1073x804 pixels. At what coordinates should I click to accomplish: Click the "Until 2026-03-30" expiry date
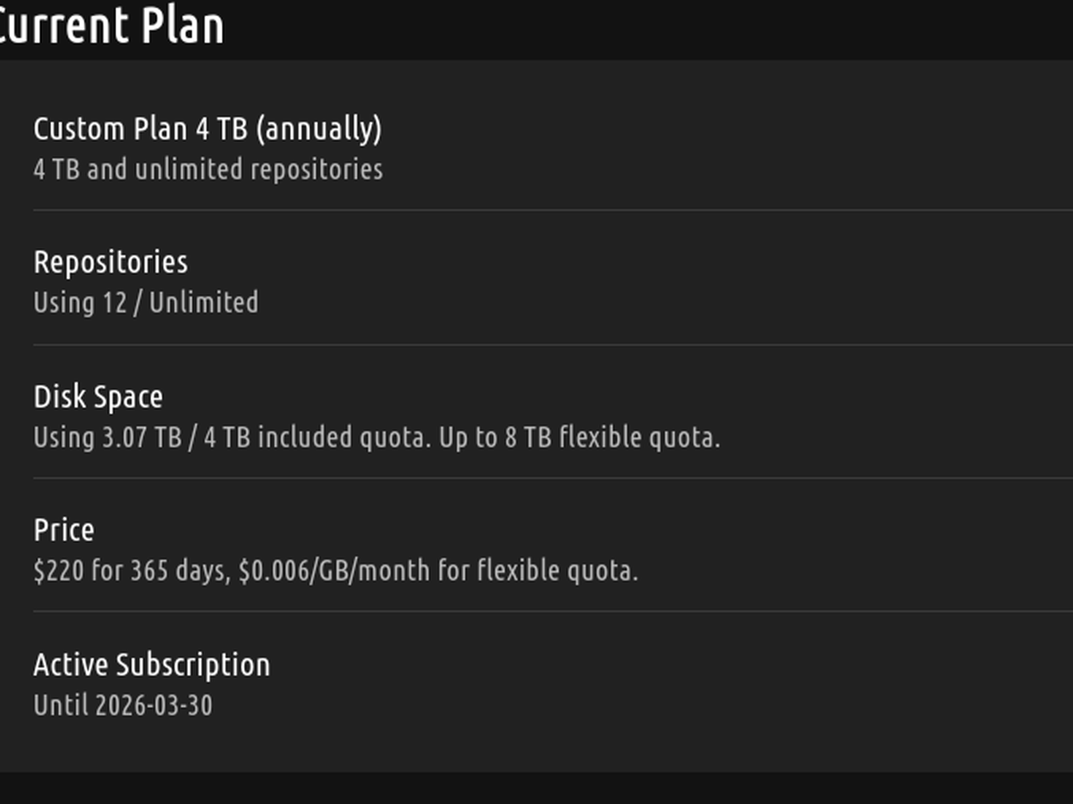tap(123, 705)
